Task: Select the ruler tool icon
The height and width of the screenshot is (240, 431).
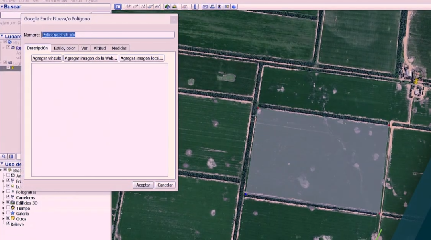Action: tap(195, 7)
